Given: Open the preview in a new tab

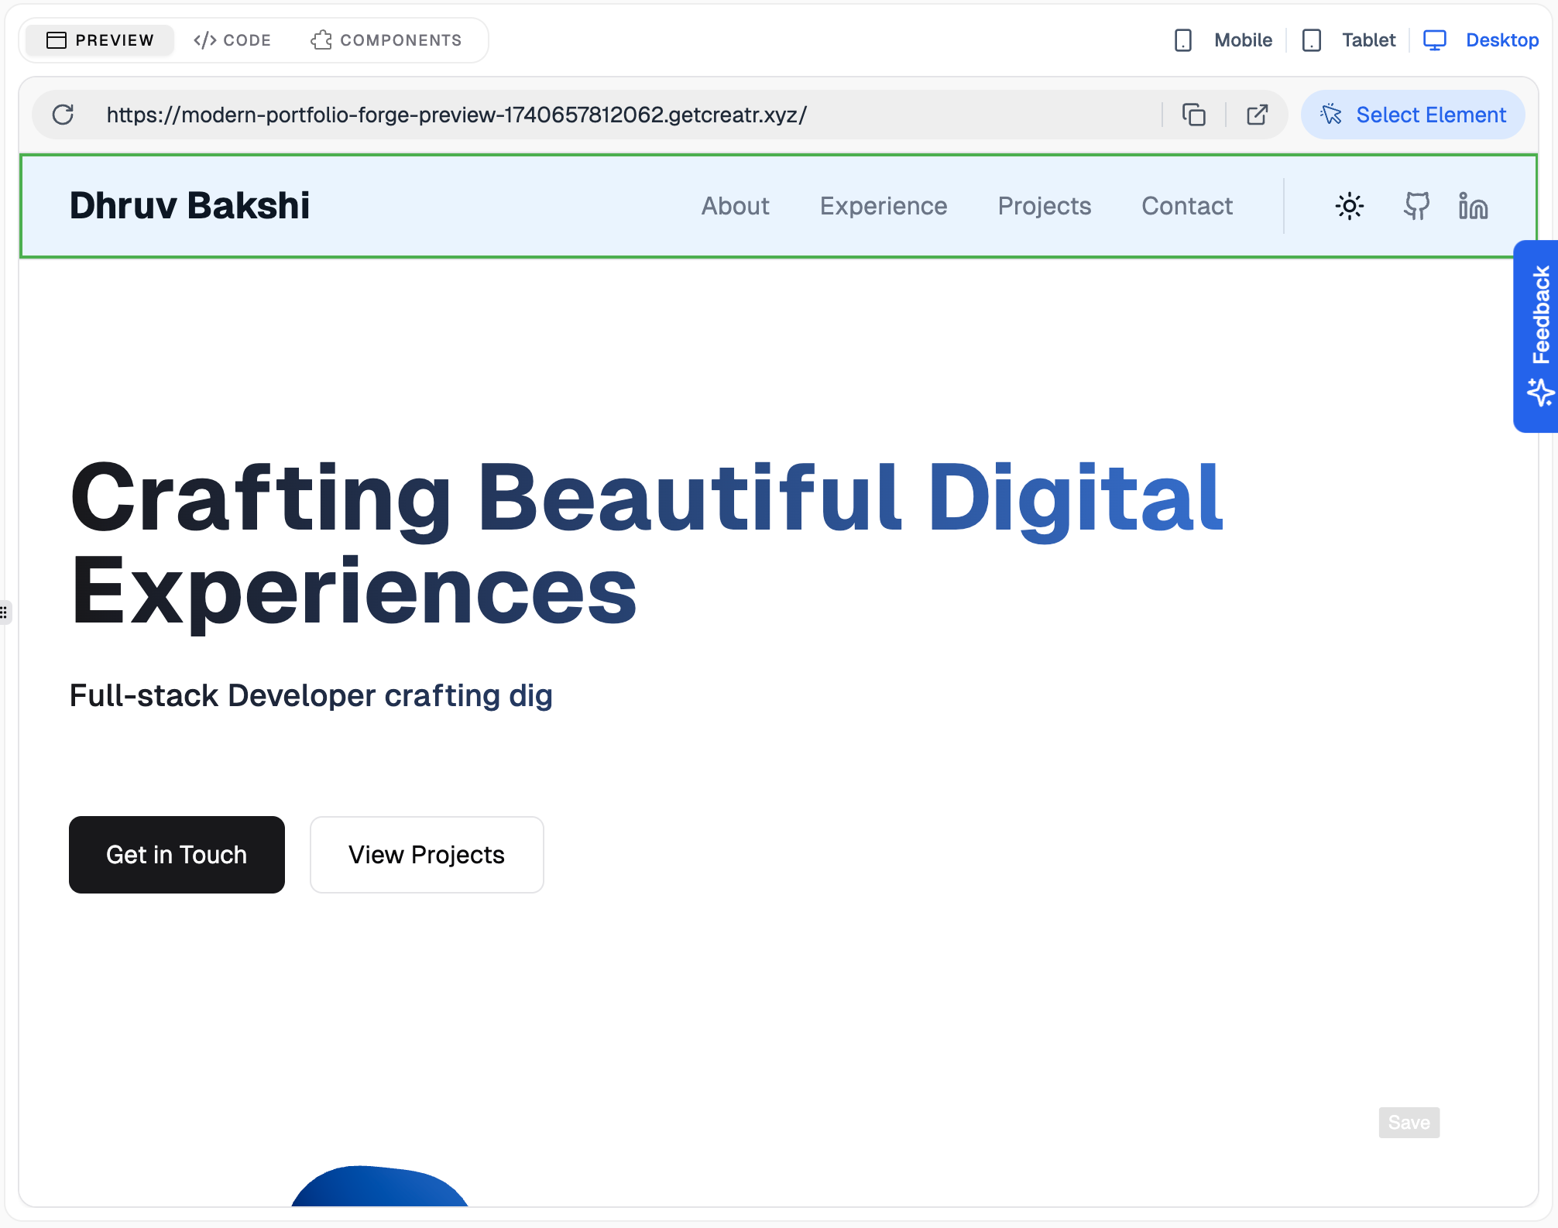Looking at the screenshot, I should 1257,115.
